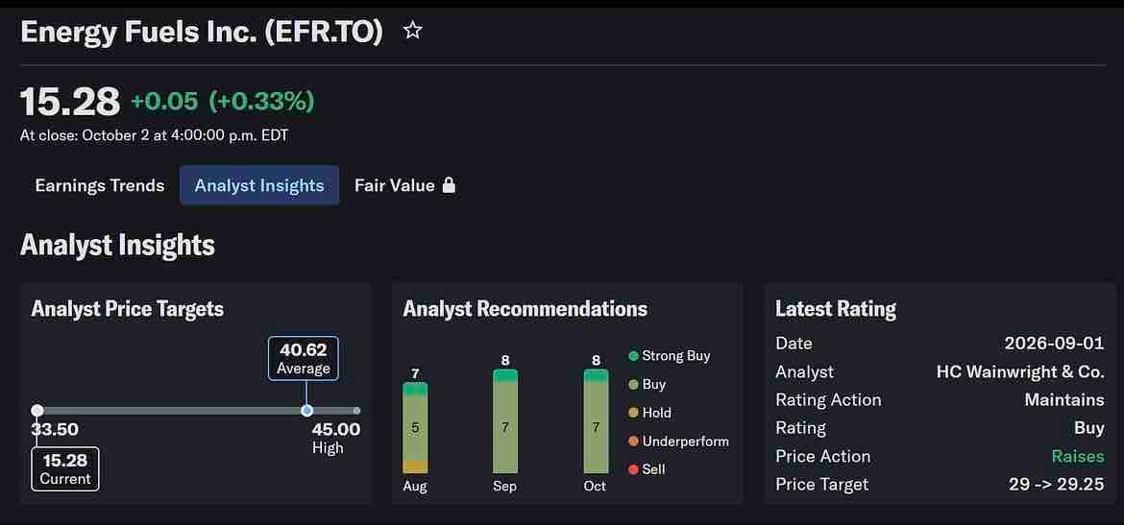Click the Buy legend dot
Image resolution: width=1124 pixels, height=525 pixels.
click(x=633, y=385)
